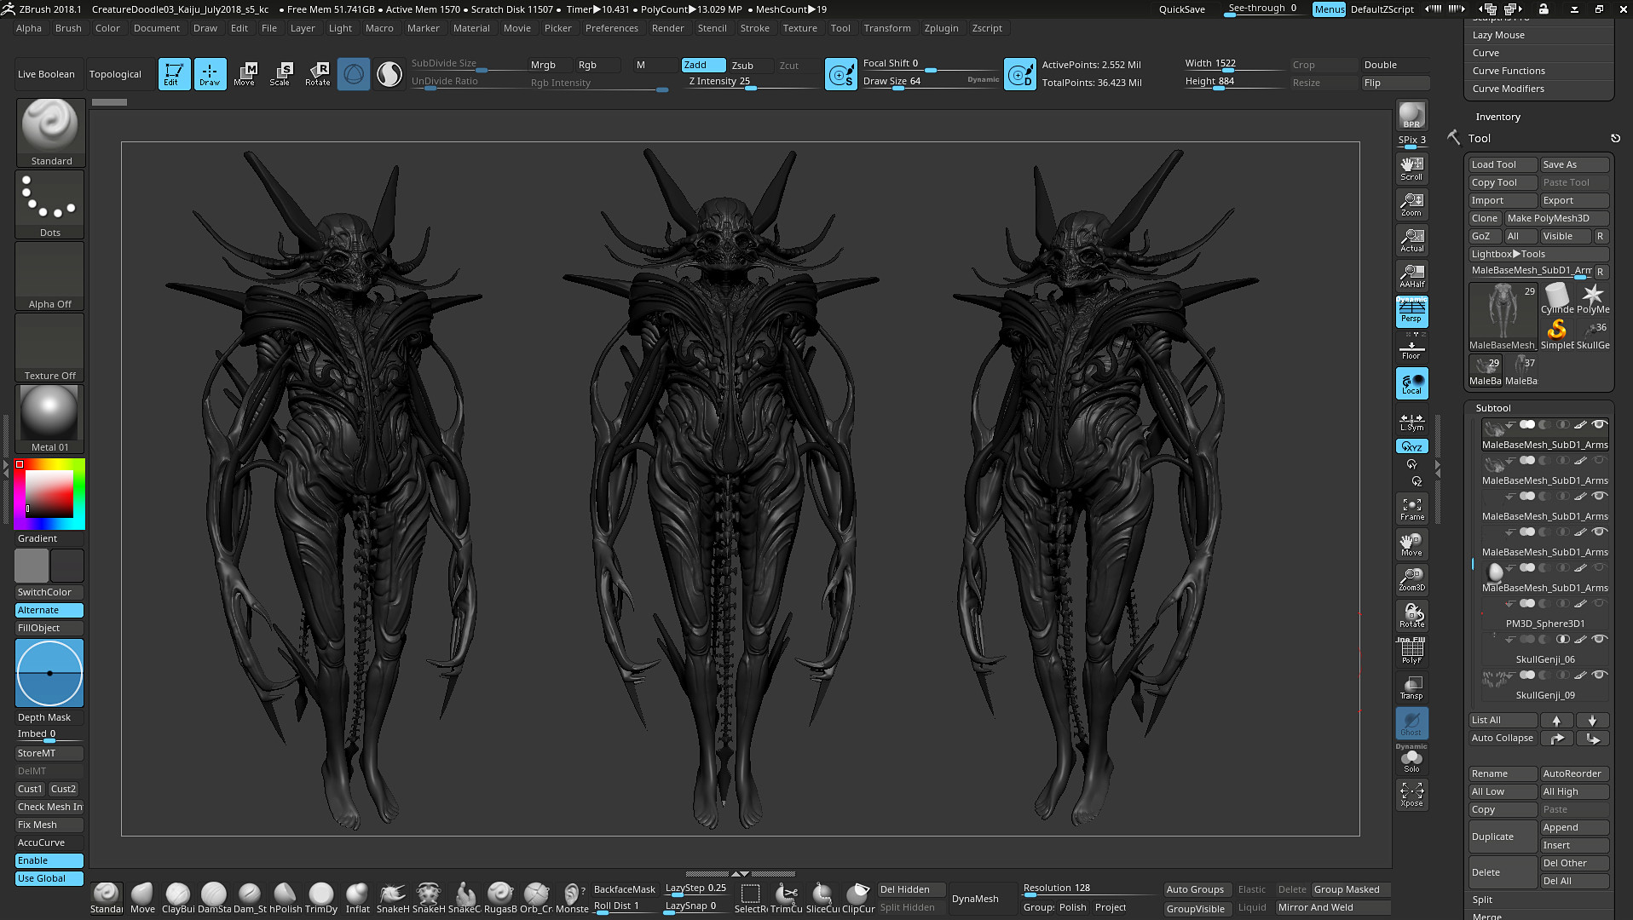Toggle Ghost transparency mode
The width and height of the screenshot is (1633, 920).
coord(1411,722)
